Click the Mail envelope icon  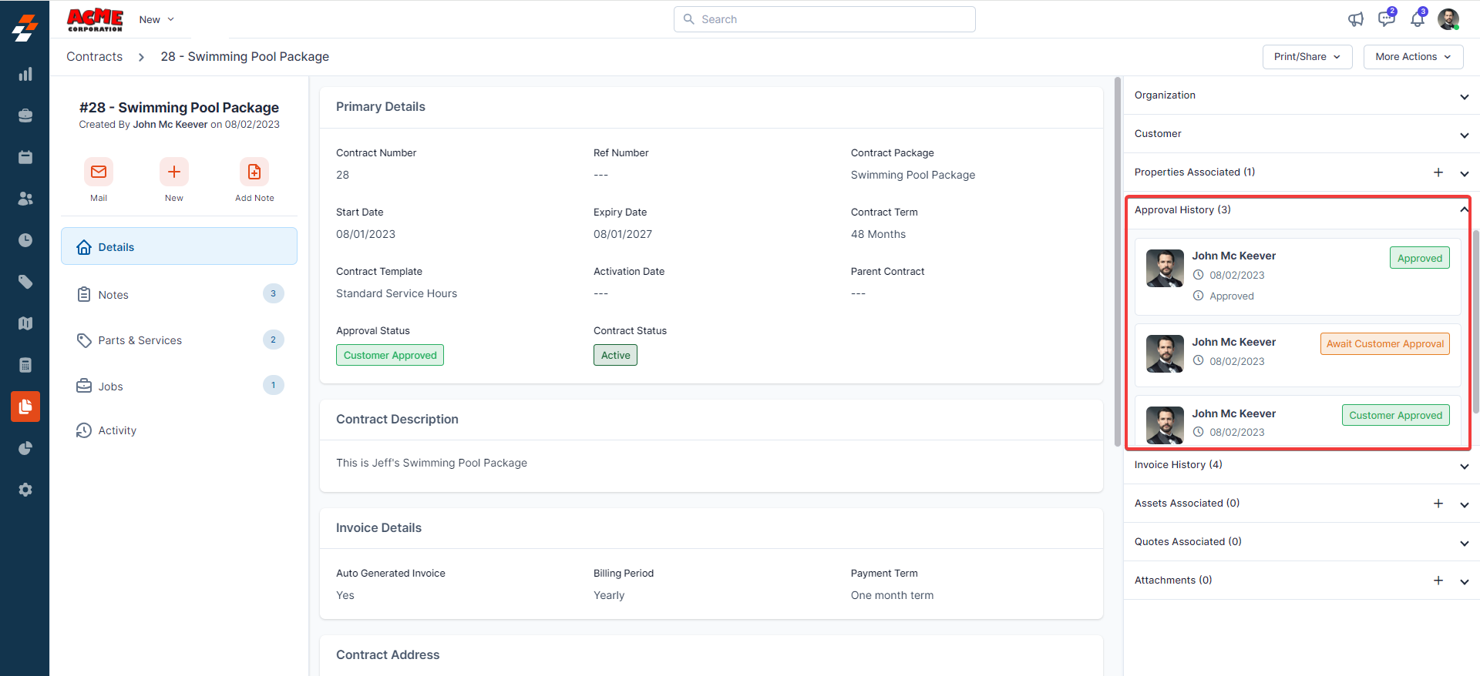99,172
